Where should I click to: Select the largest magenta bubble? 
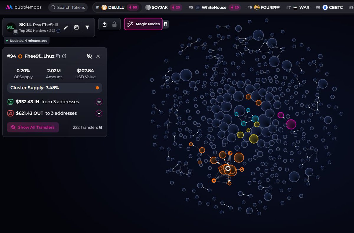point(291,124)
